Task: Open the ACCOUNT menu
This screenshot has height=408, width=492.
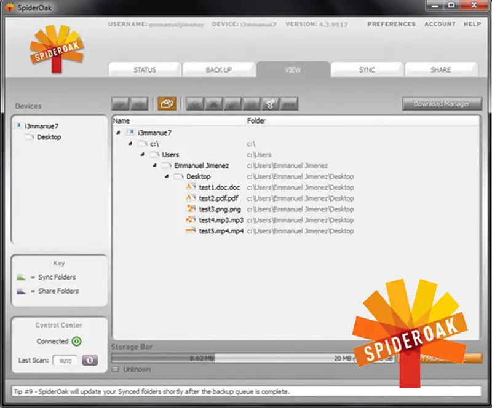Action: 440,24
